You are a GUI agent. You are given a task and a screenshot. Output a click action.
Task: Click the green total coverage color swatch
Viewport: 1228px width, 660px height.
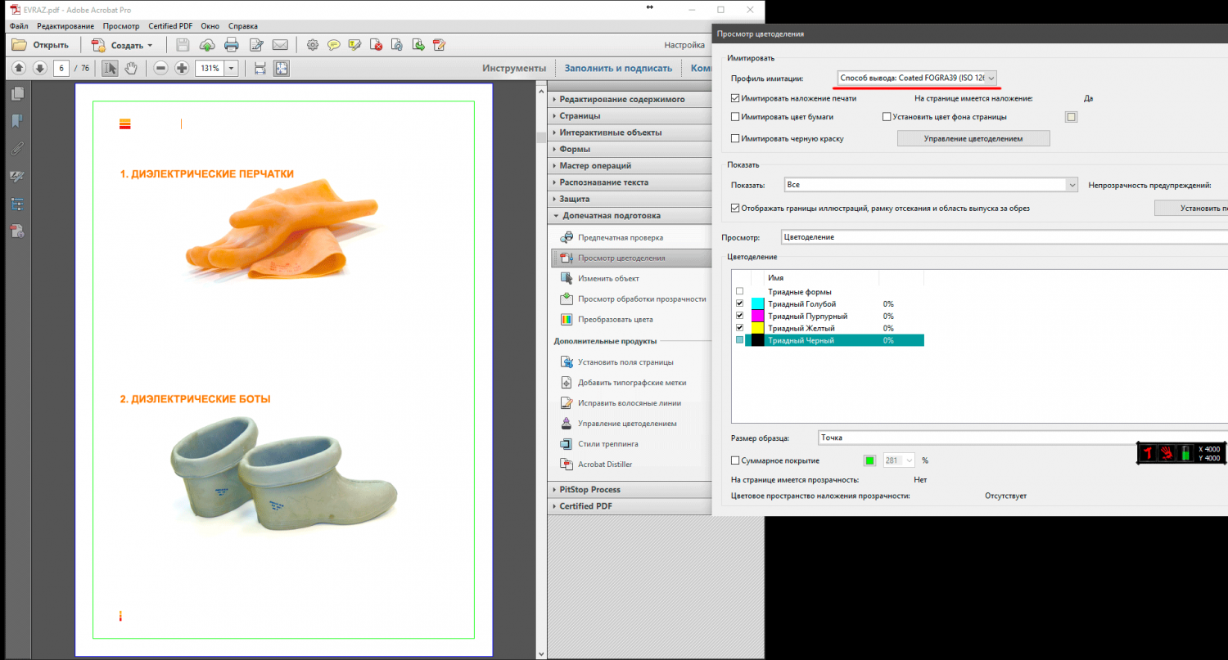pos(869,460)
